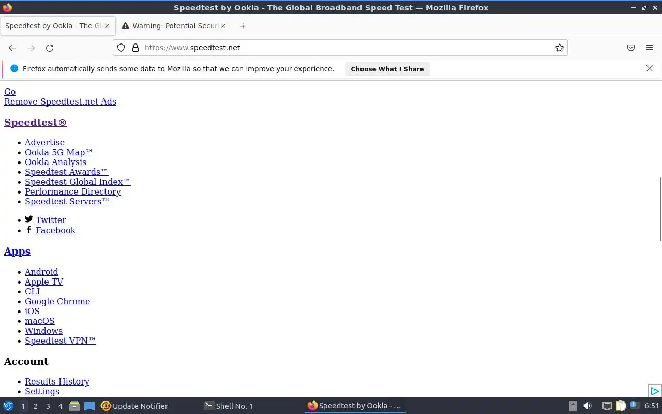
Task: Click the show desktop taskbar icon
Action: 89,406
